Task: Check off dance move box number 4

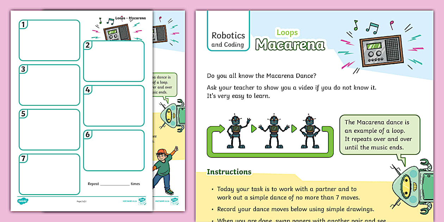Action: click(113, 106)
